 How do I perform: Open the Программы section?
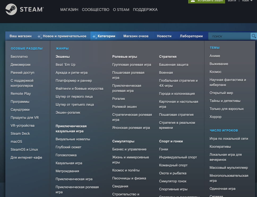pyautogui.click(x=20, y=101)
